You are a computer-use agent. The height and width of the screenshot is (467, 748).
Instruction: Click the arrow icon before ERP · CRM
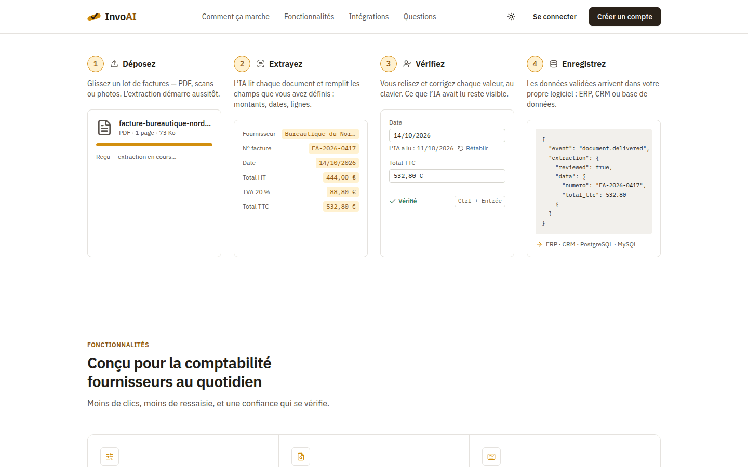pyautogui.click(x=539, y=244)
